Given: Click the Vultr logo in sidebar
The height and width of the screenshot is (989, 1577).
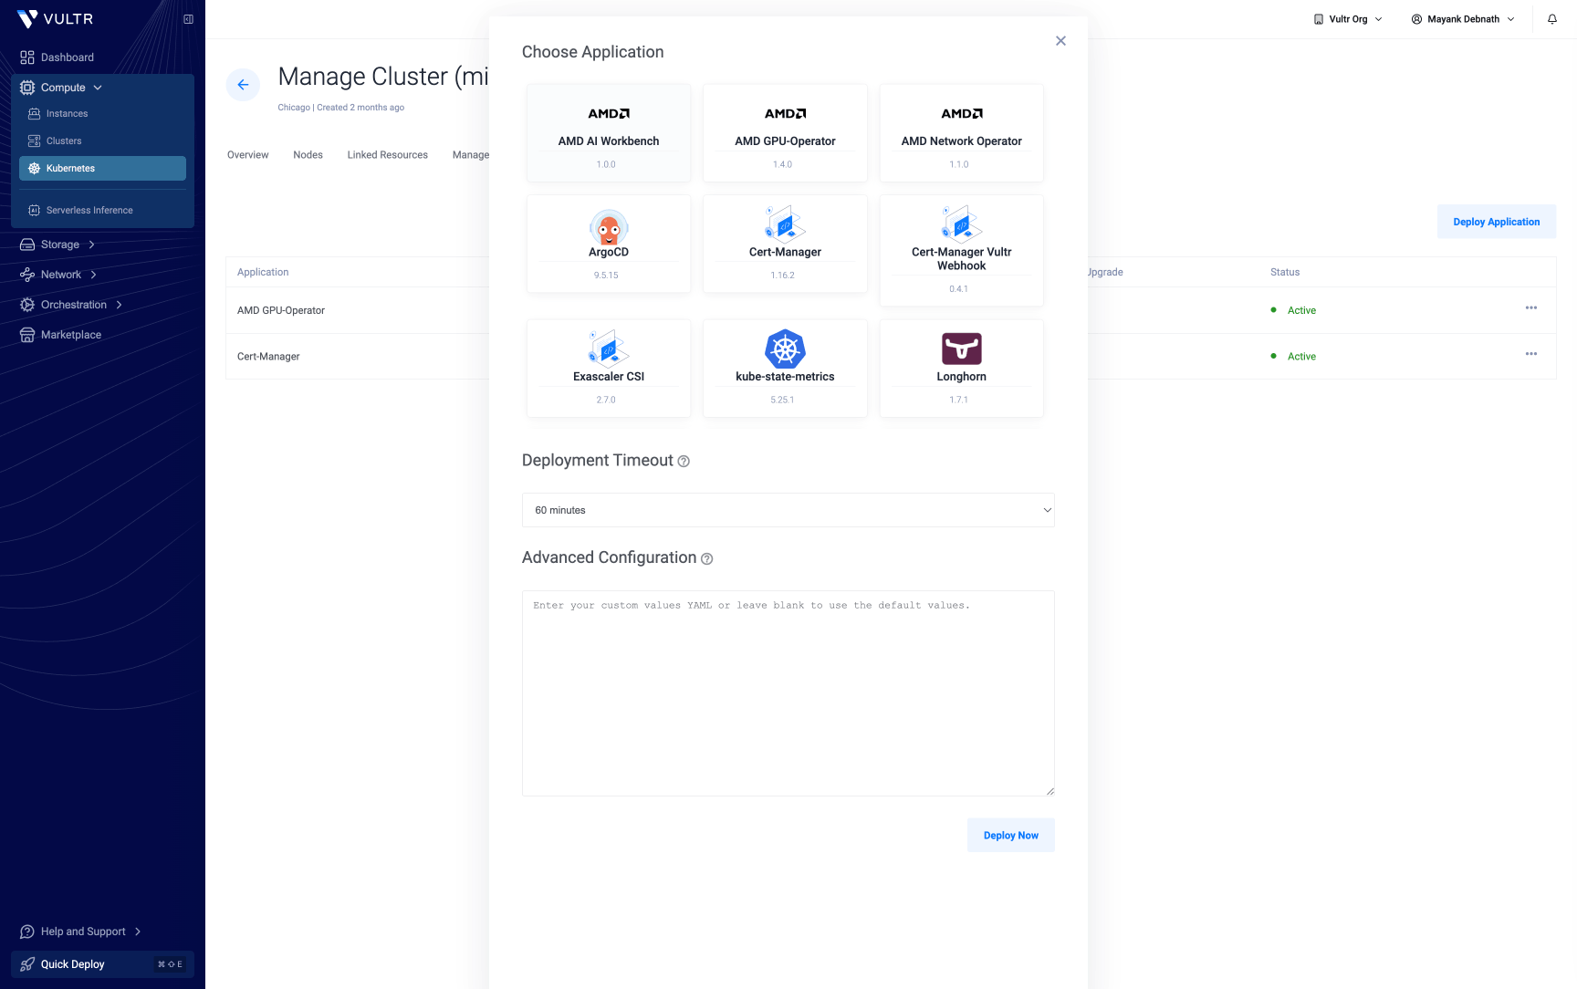Looking at the screenshot, I should (55, 19).
